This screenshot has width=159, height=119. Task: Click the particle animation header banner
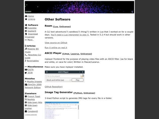(x=79, y=7)
